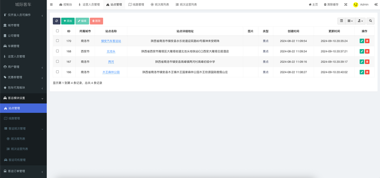Delete row 170 with red trash icon
The width and height of the screenshot is (380, 178).
pyautogui.click(x=367, y=41)
